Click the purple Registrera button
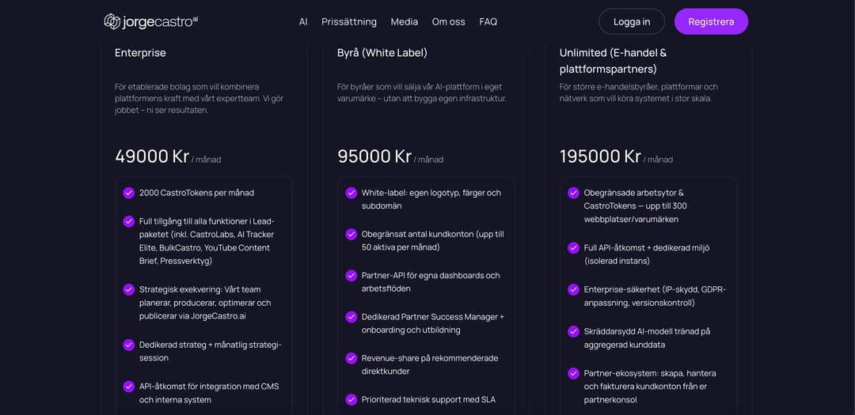The height and width of the screenshot is (415, 855). point(711,22)
